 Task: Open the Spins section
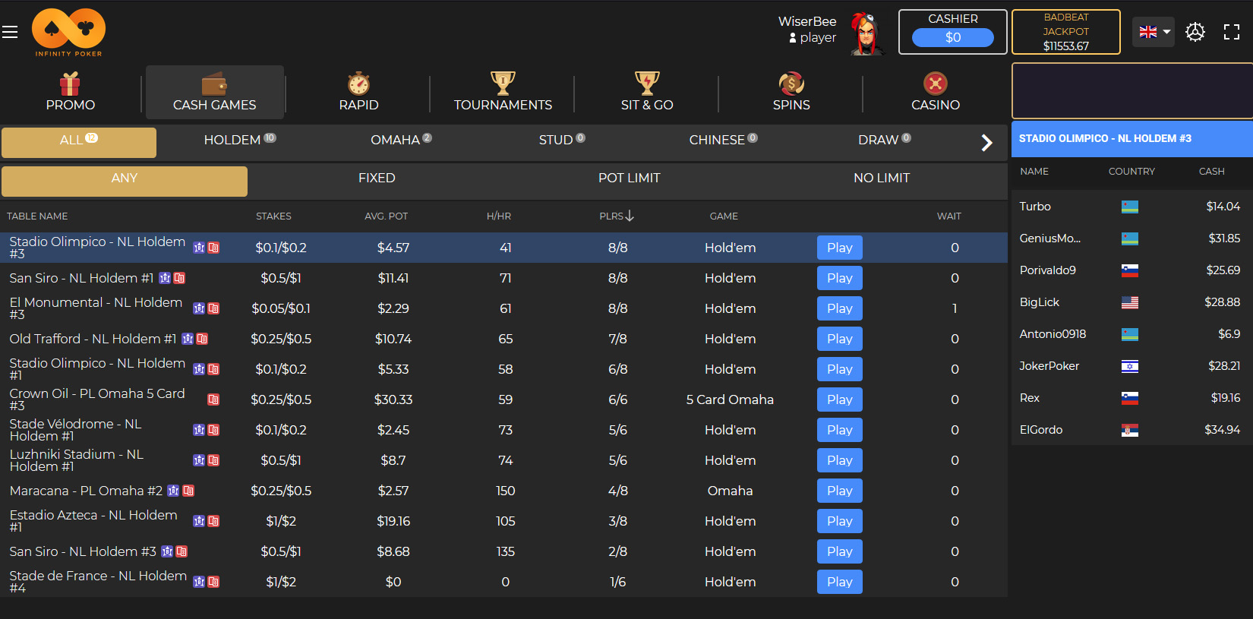point(791,92)
